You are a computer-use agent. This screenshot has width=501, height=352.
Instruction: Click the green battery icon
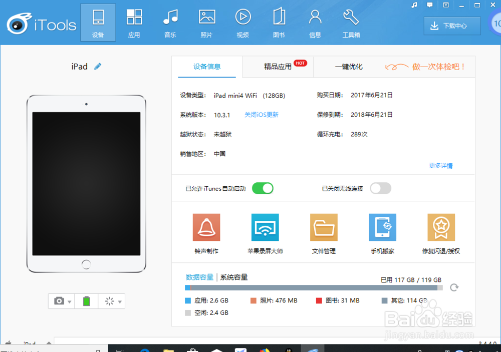click(87, 301)
